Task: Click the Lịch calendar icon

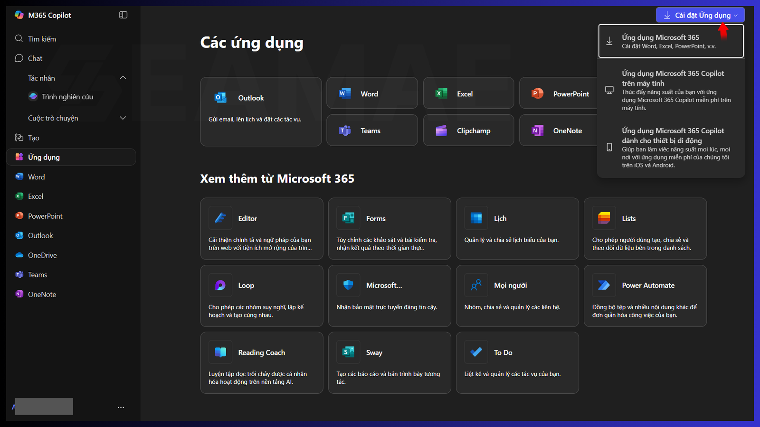Action: [x=476, y=218]
